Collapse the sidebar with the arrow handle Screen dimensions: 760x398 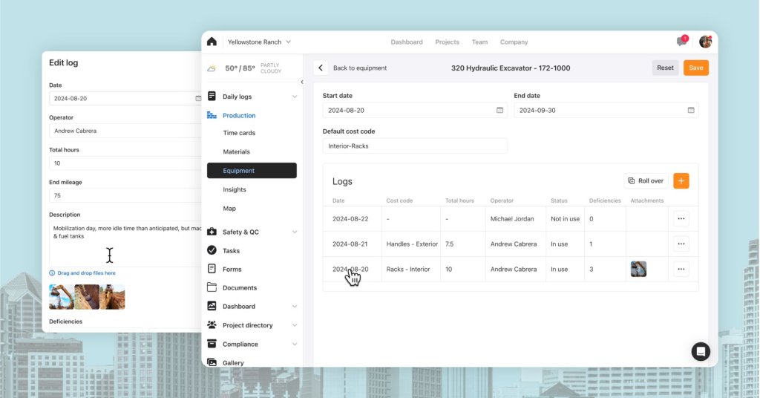(x=302, y=82)
